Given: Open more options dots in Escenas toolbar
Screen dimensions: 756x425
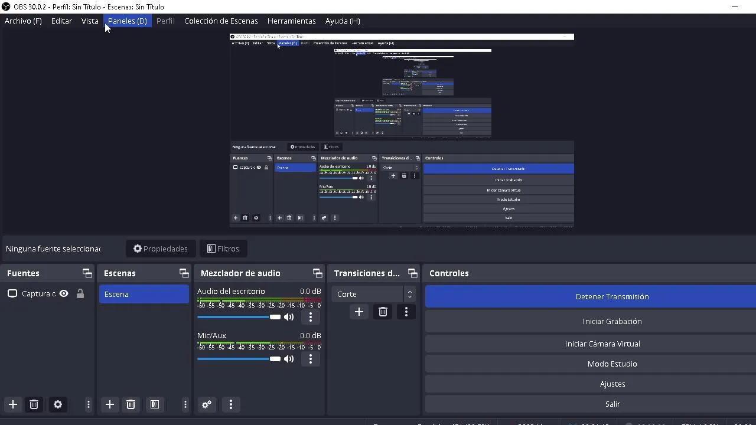Looking at the screenshot, I should point(185,404).
